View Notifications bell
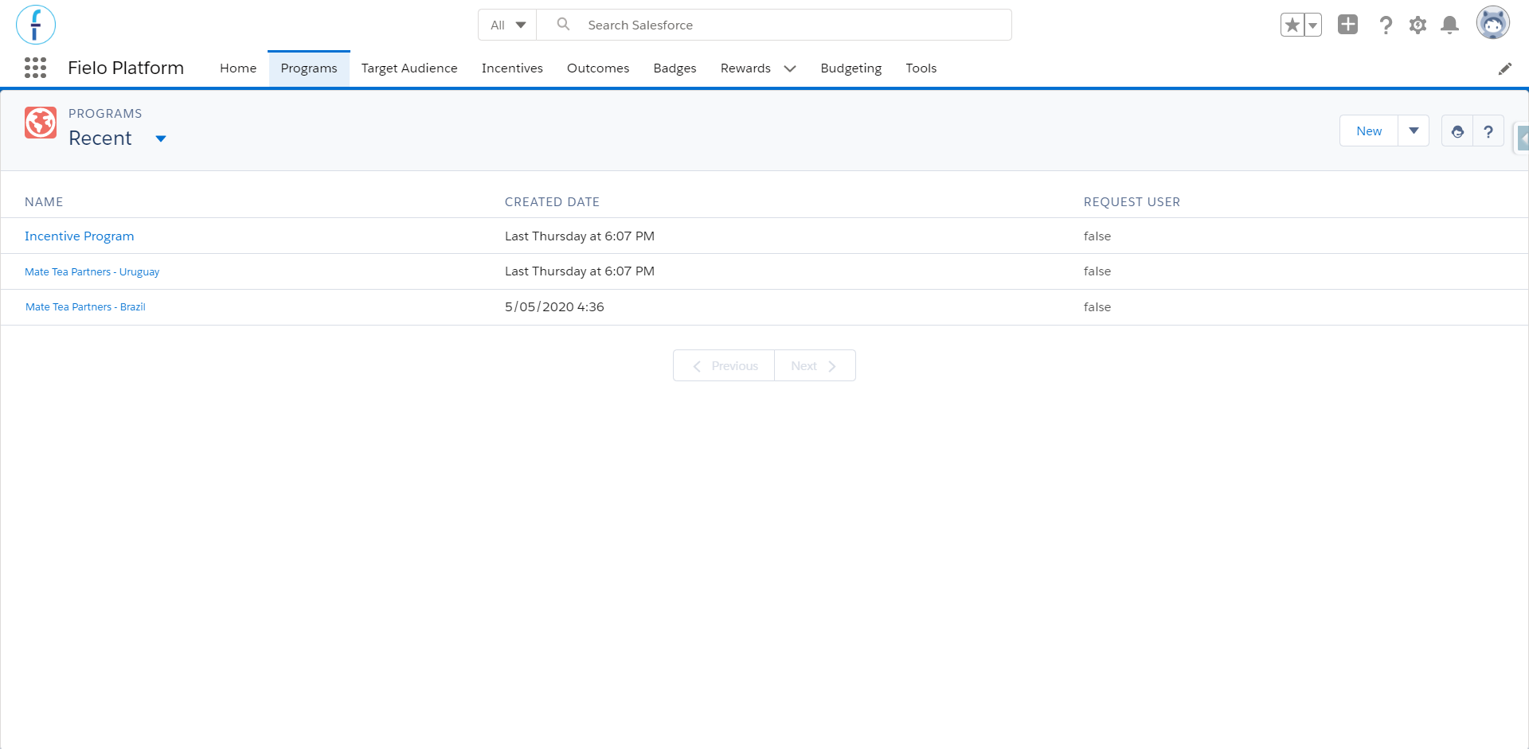1529x749 pixels. click(x=1450, y=25)
